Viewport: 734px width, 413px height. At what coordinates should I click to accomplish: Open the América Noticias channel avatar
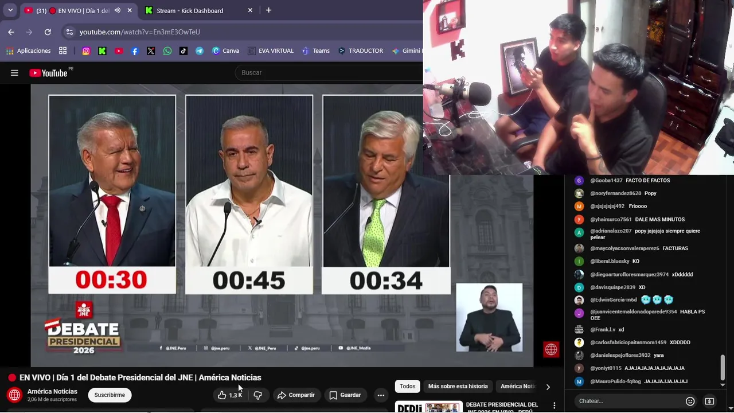click(14, 395)
